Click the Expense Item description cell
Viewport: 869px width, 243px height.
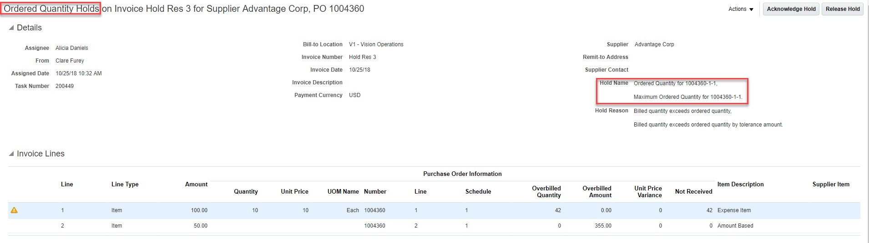tap(734, 210)
